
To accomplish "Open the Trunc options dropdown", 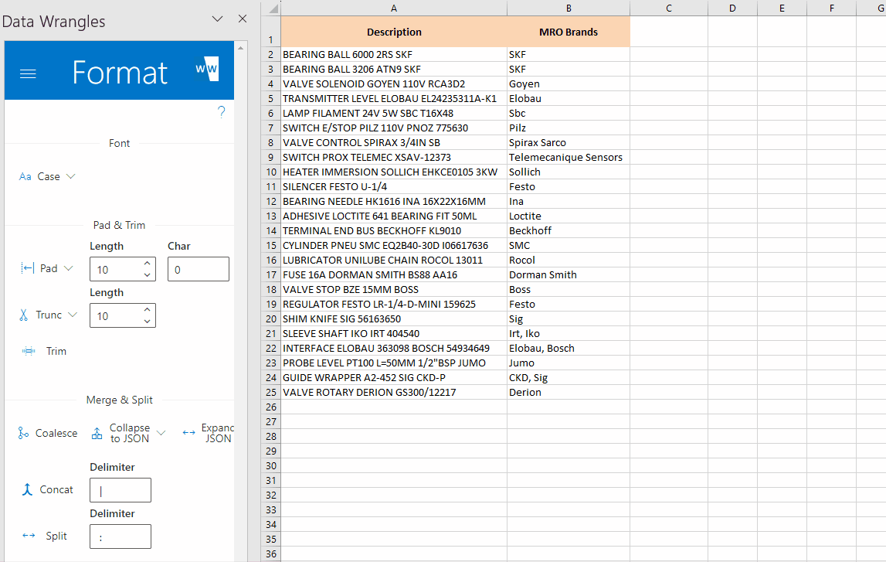I will coord(73,315).
